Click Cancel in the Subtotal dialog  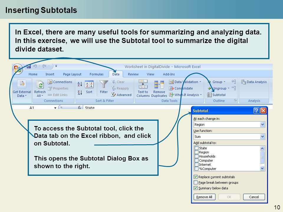(254, 197)
